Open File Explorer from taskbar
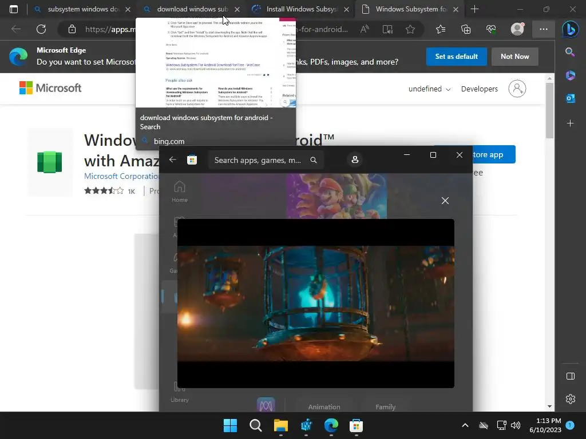Screen dimensions: 586x439 (280, 425)
